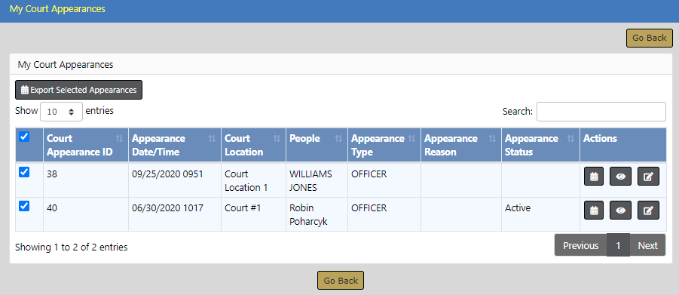Click calendar icon for appearance 38

tap(594, 177)
